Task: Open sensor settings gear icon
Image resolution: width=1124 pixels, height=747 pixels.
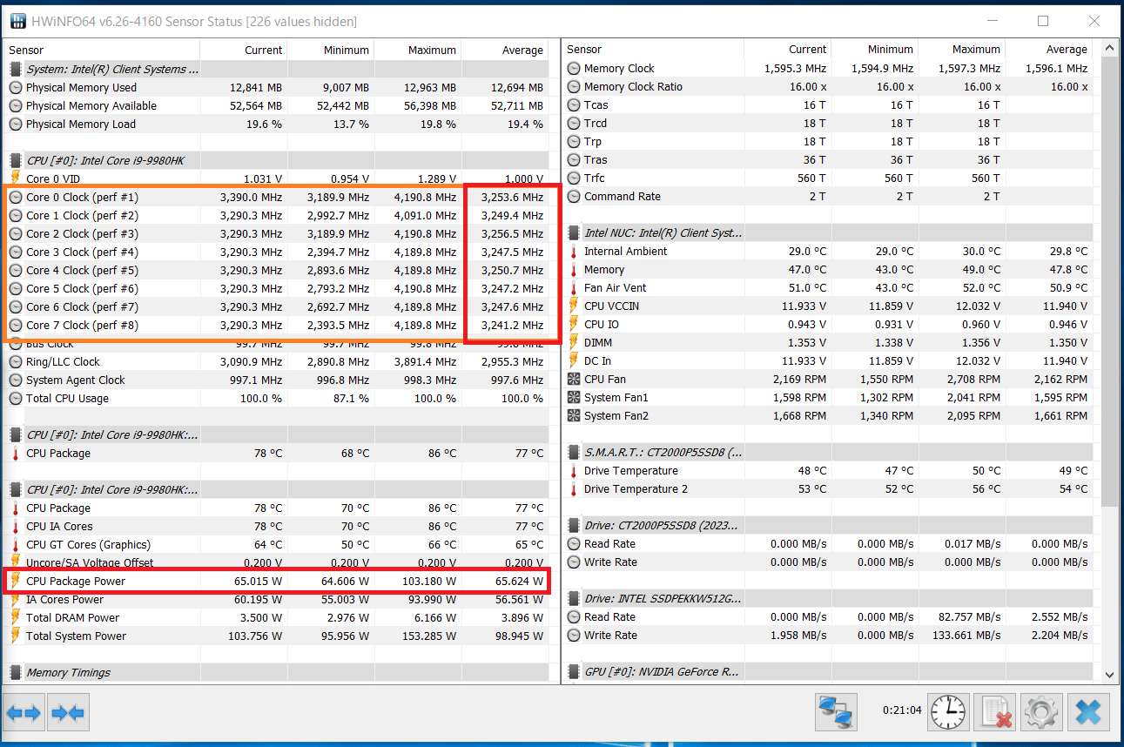Action: coord(1041,713)
